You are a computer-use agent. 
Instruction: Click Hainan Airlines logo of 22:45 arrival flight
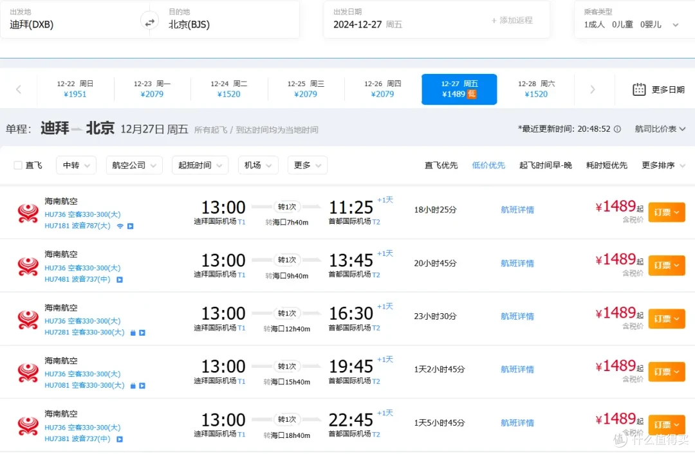tap(28, 426)
